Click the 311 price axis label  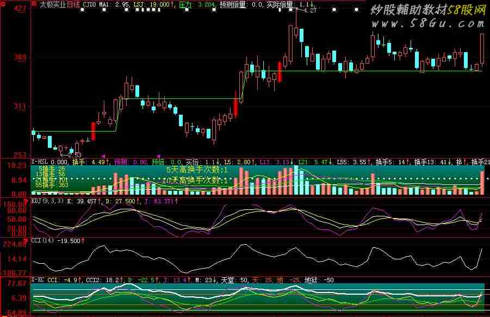tap(20, 106)
